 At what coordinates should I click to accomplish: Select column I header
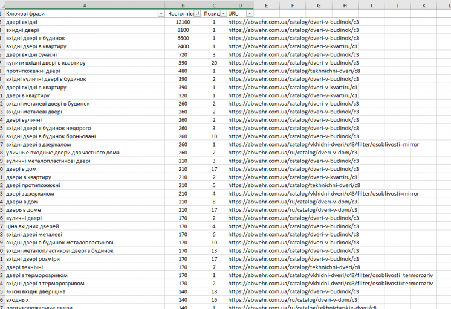371,5
